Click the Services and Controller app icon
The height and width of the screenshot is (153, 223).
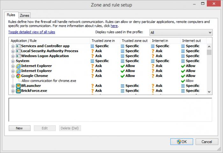18,46
